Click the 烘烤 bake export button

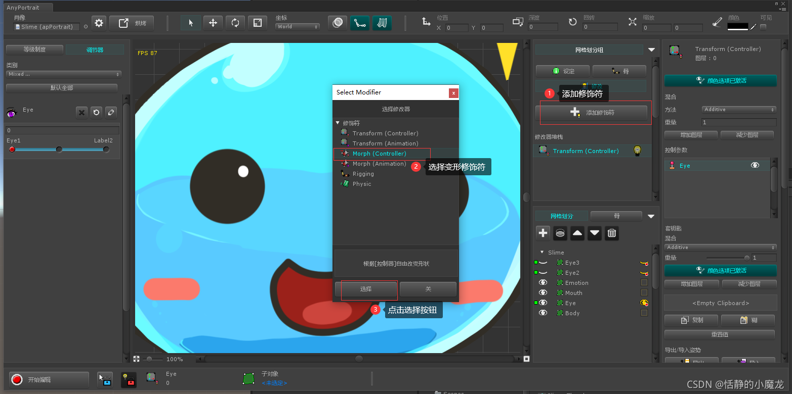(x=132, y=23)
